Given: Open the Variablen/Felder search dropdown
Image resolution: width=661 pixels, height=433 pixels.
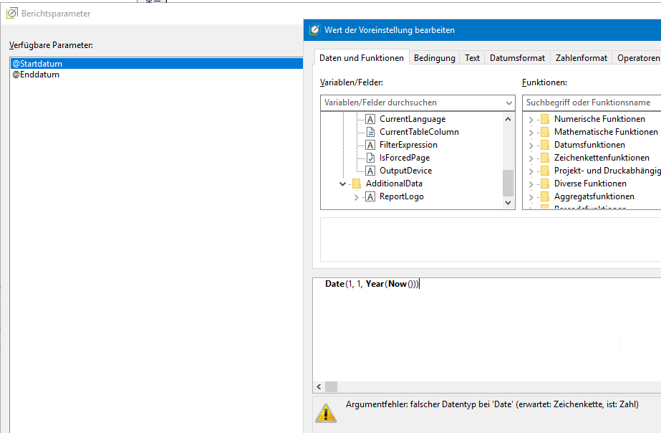Looking at the screenshot, I should point(508,103).
